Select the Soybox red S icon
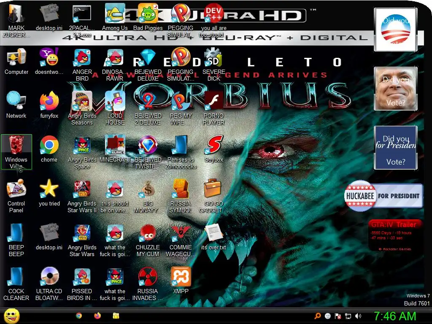This screenshot has width=432, height=324. pyautogui.click(x=214, y=149)
